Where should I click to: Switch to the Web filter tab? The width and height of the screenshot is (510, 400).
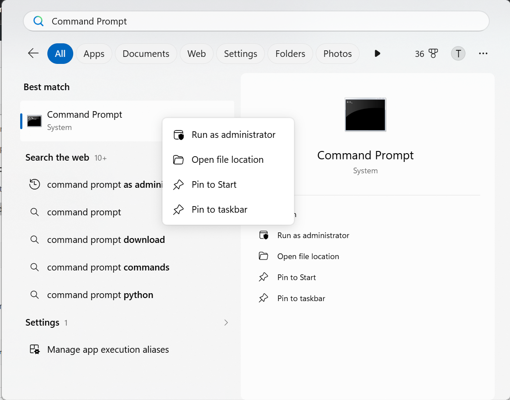tap(196, 53)
